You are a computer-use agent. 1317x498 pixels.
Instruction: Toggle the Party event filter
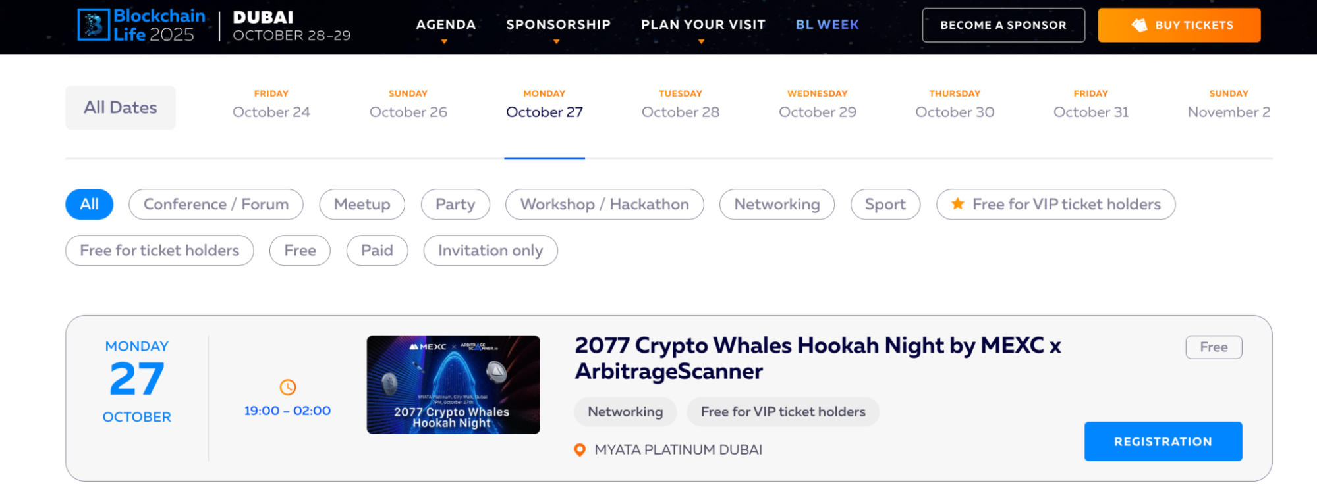tap(455, 204)
